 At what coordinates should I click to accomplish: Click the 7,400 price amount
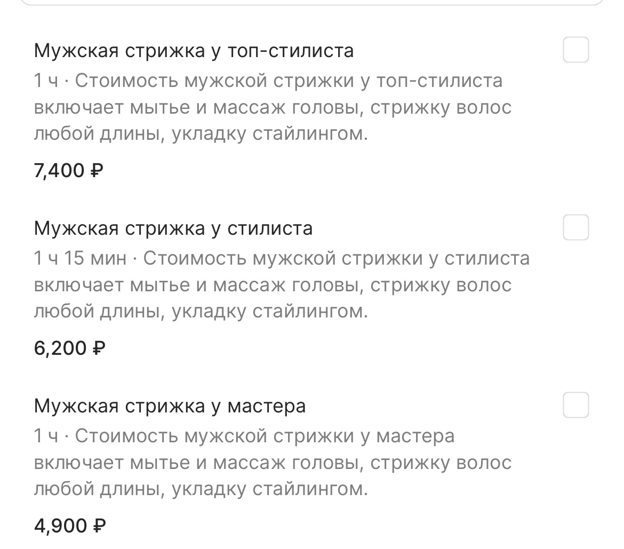(59, 171)
